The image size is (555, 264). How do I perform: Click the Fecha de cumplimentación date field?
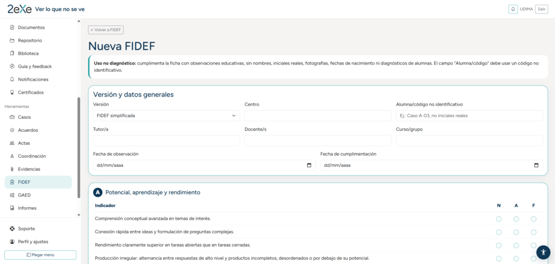tap(431, 165)
